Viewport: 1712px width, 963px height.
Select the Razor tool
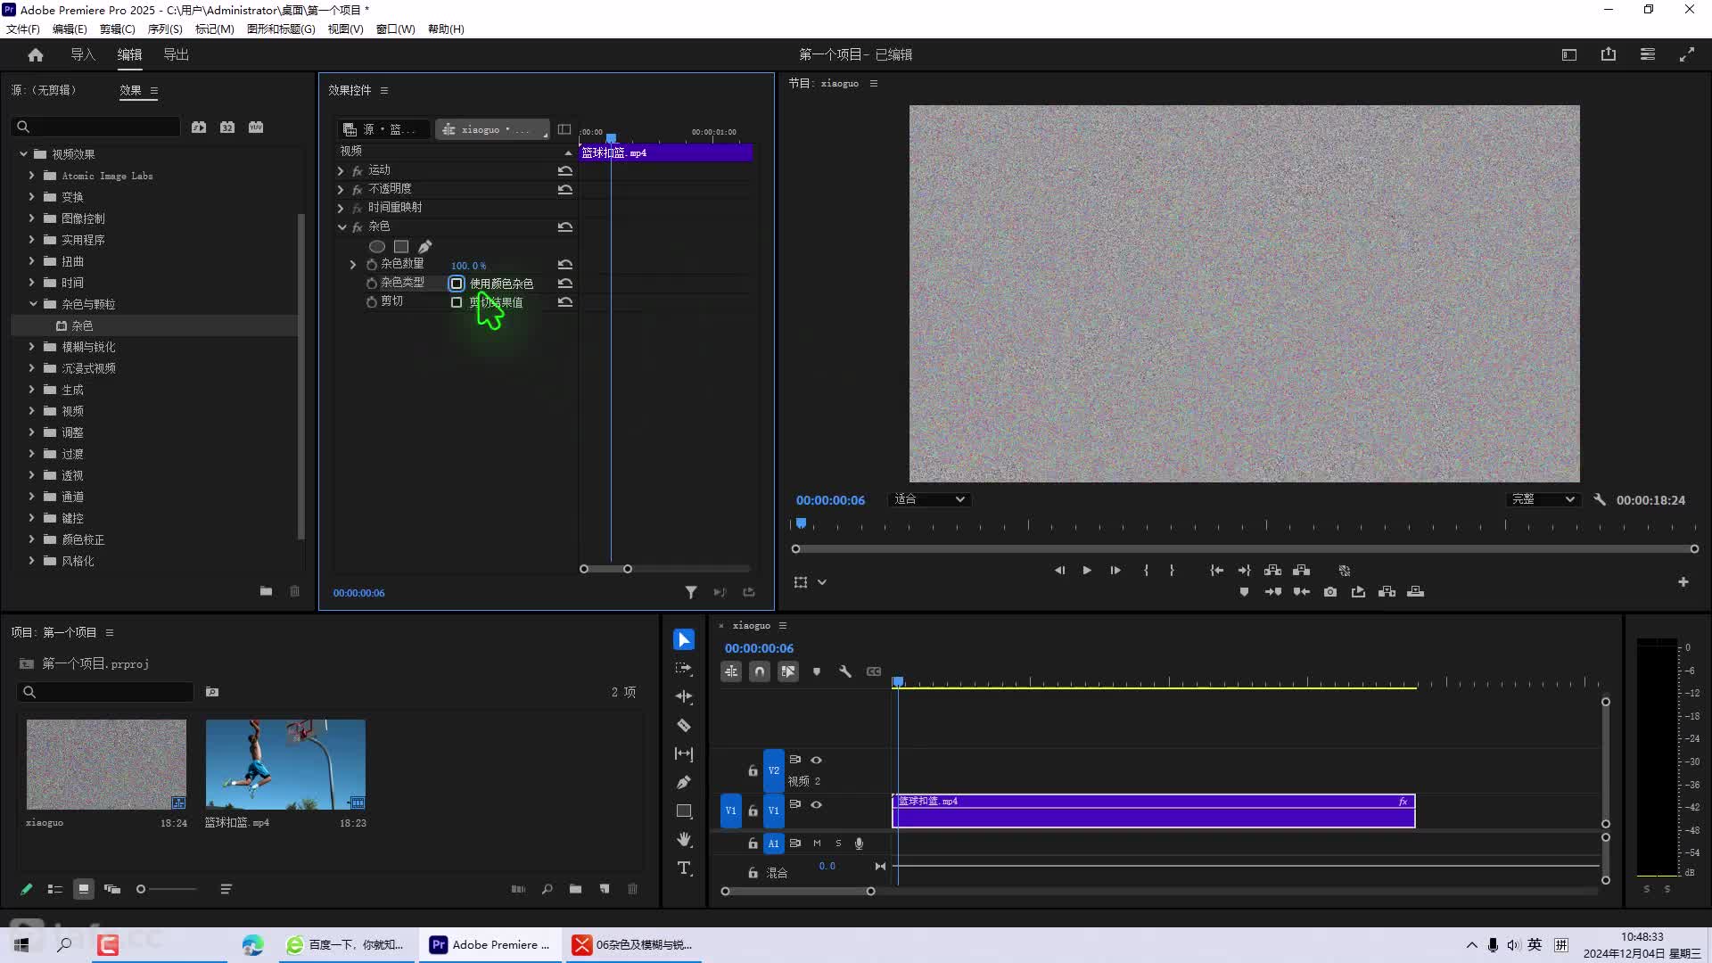684,725
